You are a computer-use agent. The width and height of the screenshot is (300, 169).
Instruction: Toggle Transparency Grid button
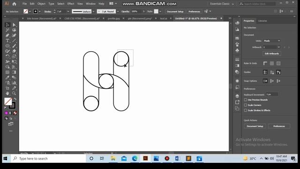click(x=278, y=63)
